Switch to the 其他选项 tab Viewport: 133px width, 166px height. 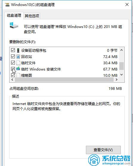click(32, 16)
